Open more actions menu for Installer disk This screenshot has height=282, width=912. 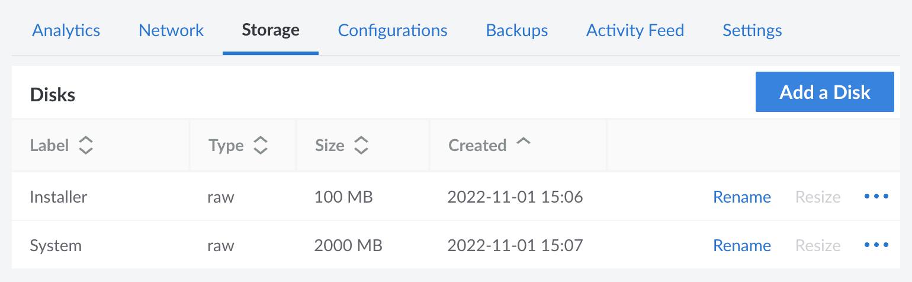coord(876,197)
